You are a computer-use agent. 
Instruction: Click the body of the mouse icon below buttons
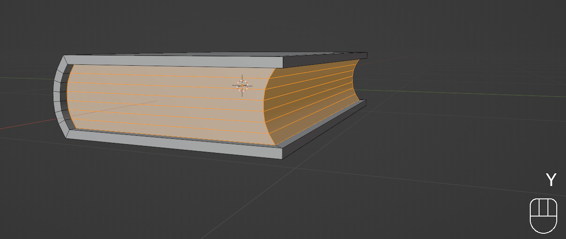544,225
